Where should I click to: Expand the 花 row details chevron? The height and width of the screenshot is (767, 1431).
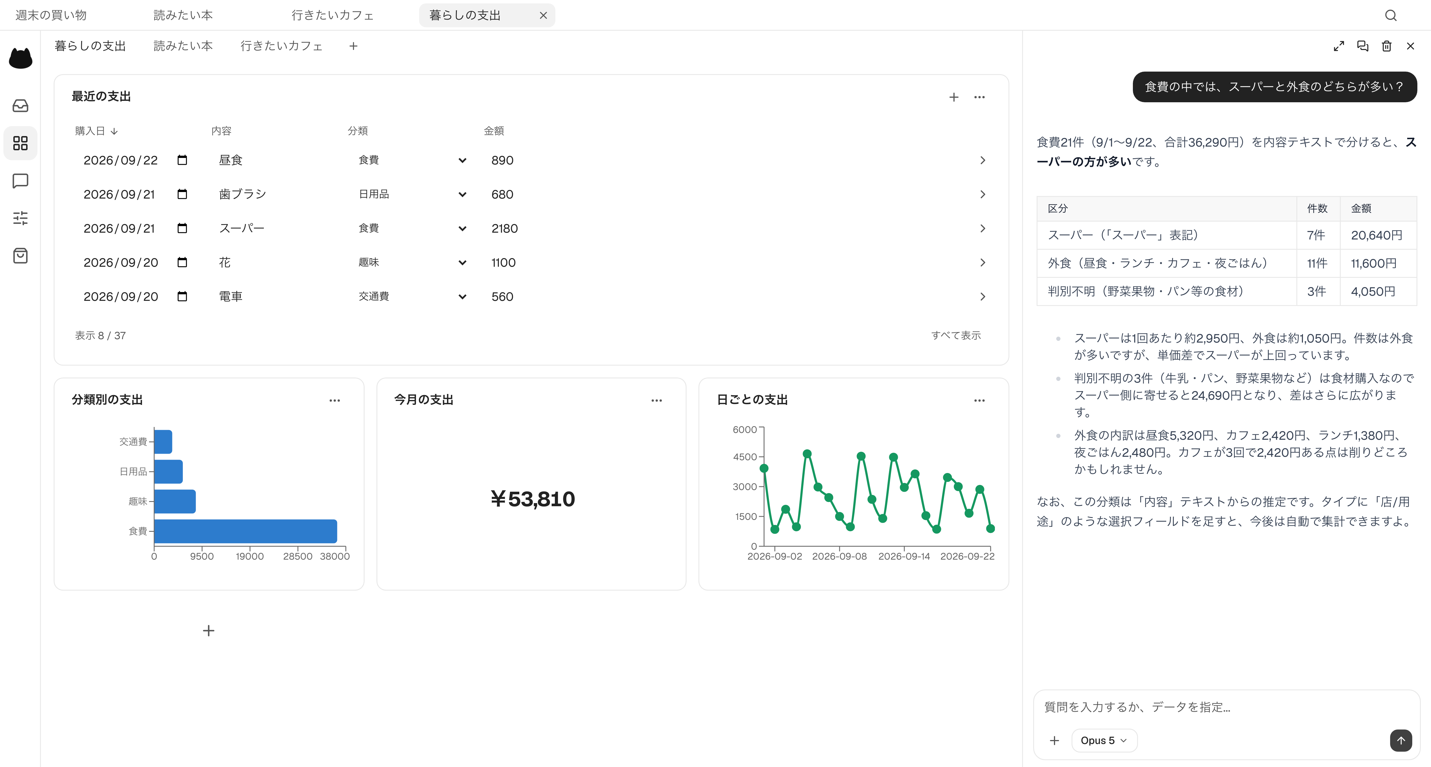click(983, 262)
